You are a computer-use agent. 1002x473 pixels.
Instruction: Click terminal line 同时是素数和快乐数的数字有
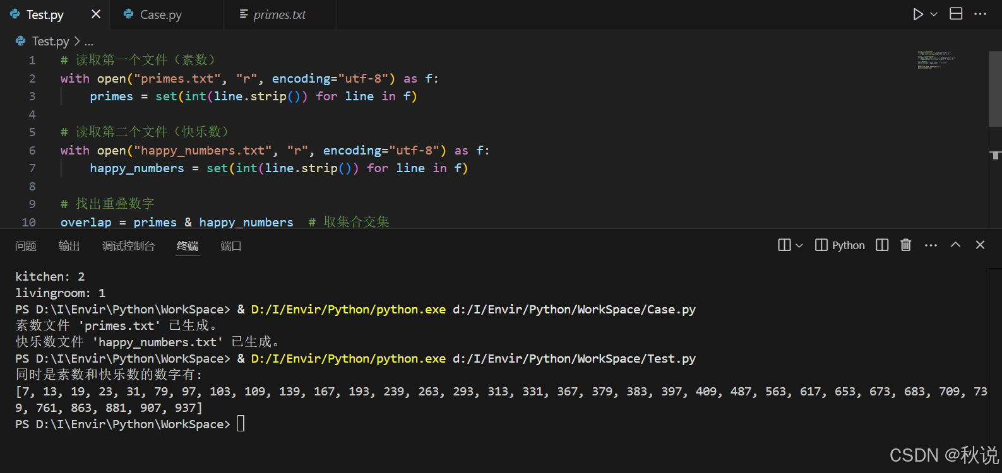coord(109,375)
